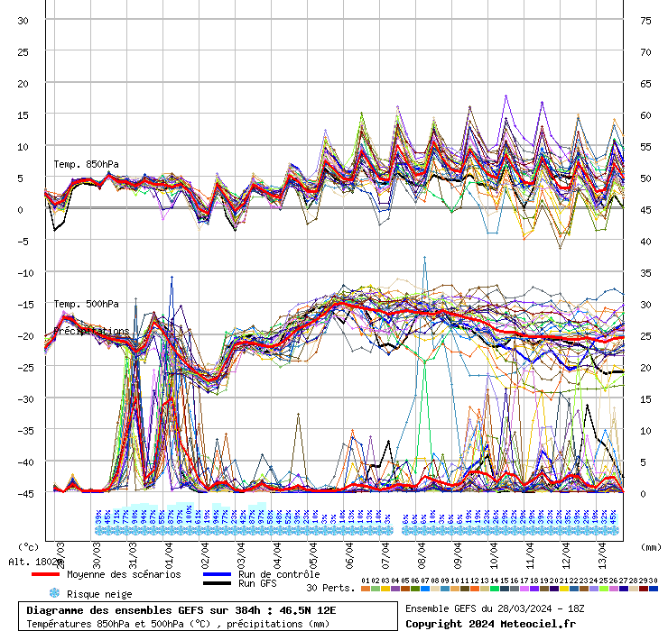Click the 31/03 date label
This screenshot has width=668, height=631.
click(133, 555)
